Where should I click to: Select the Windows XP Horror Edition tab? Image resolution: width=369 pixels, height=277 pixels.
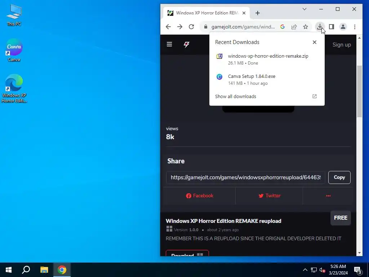pyautogui.click(x=206, y=13)
